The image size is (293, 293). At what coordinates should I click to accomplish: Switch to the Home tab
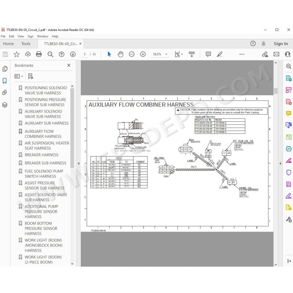pyautogui.click(x=8, y=44)
